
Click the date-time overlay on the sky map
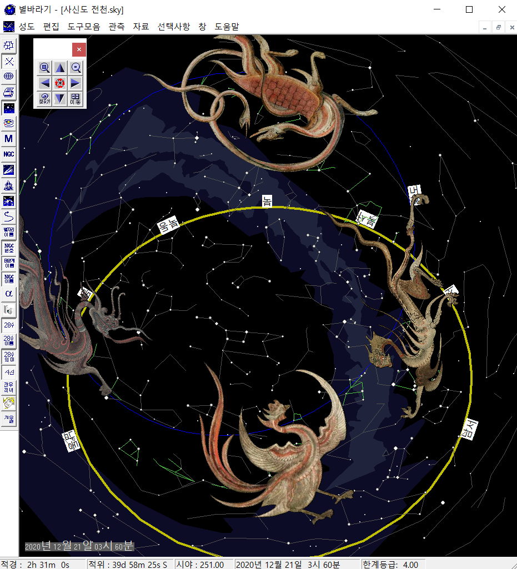[79, 546]
